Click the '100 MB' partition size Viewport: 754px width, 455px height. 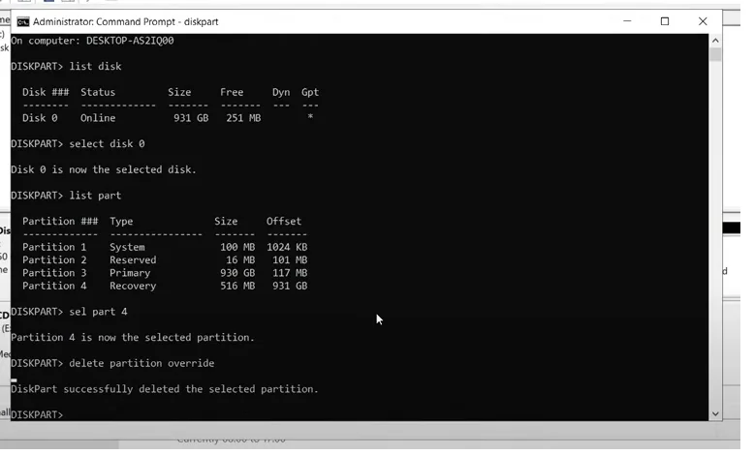point(237,248)
